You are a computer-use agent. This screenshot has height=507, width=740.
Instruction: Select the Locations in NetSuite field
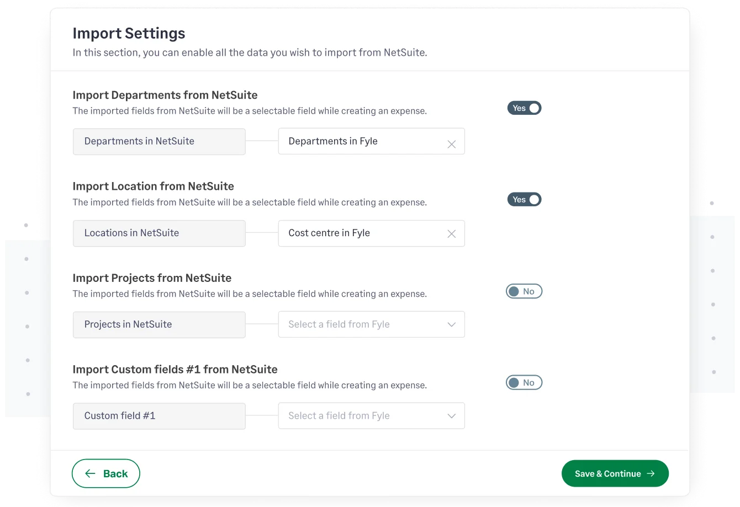[x=159, y=233]
